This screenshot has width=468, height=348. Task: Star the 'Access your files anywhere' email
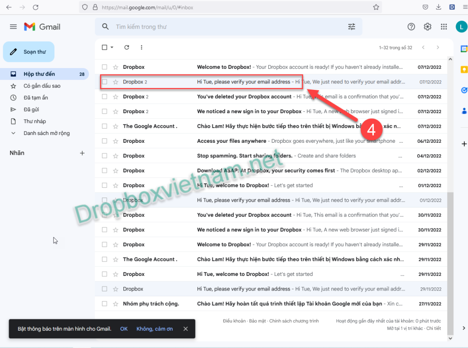point(116,141)
